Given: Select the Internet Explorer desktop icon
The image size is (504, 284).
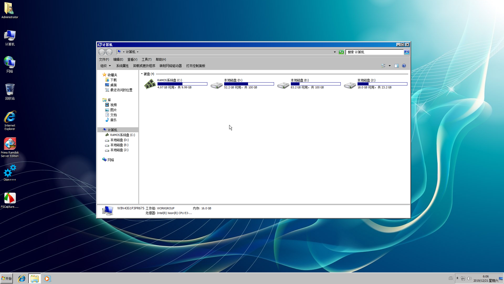Looking at the screenshot, I should (x=10, y=120).
